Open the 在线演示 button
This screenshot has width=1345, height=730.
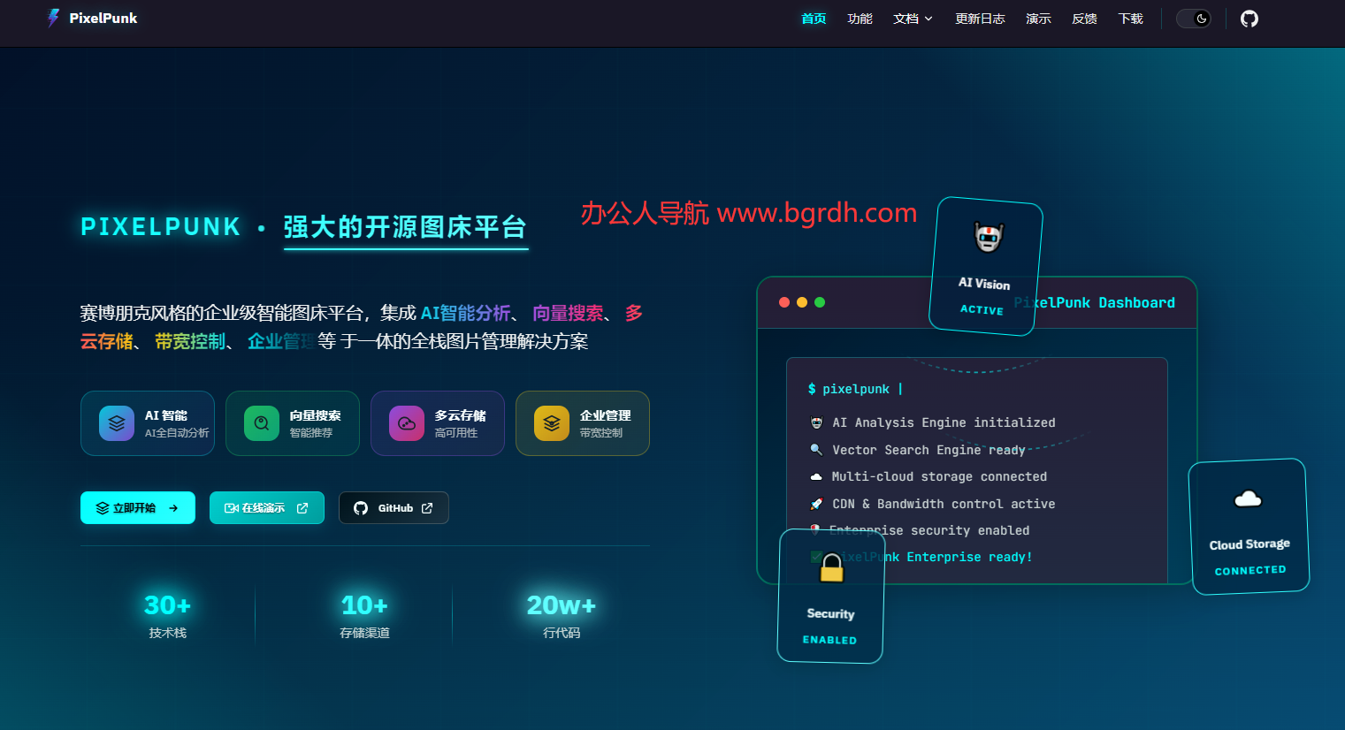click(267, 508)
